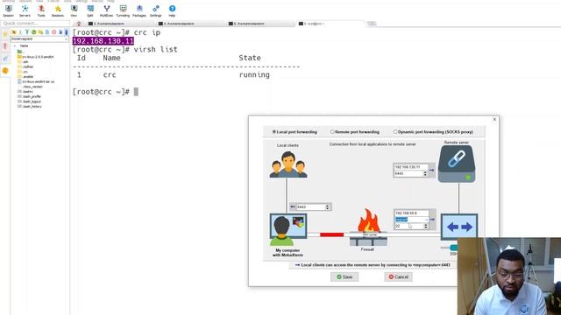Click the SSH port 22 stepper

(x=425, y=226)
